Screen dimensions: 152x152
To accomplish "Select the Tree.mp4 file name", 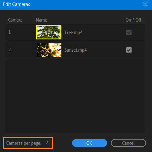I will [x=74, y=33].
